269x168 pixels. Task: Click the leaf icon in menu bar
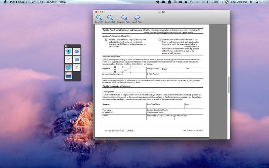point(157,2)
